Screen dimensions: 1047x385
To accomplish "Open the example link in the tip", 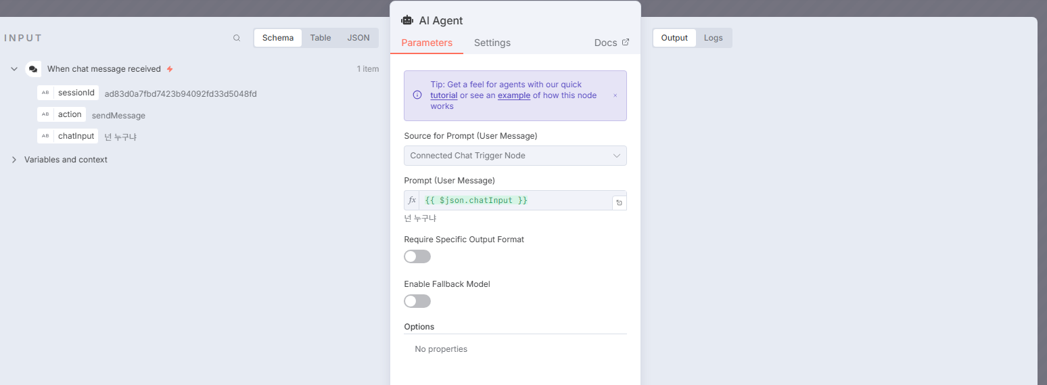I will click(514, 95).
